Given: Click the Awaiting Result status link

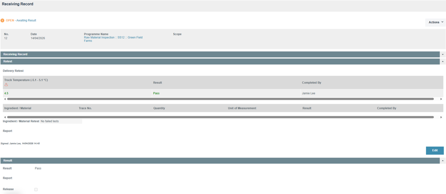Looking at the screenshot, I should click(26, 20).
